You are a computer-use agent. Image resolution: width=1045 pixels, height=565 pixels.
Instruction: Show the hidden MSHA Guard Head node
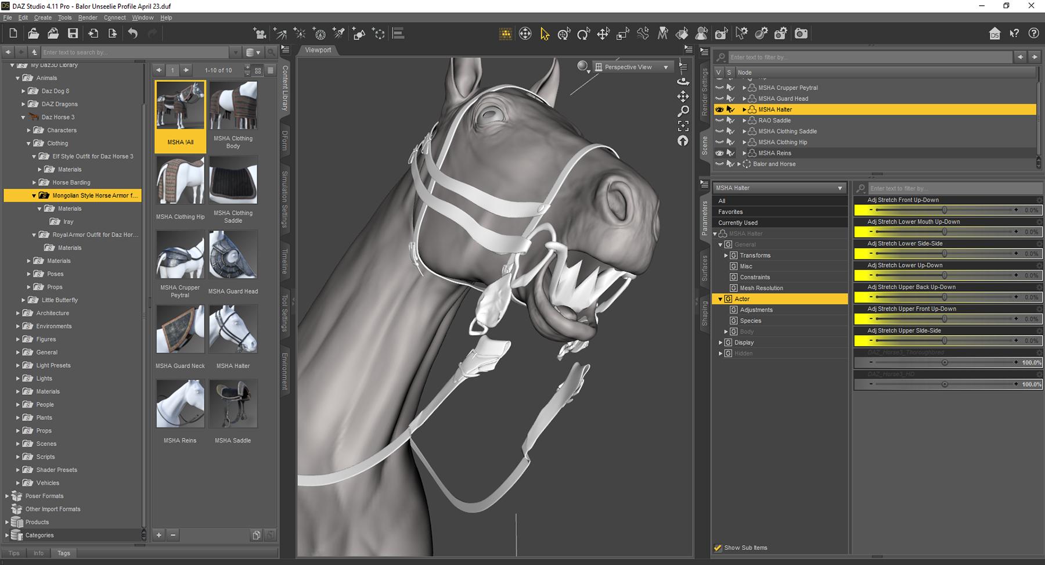coord(719,99)
